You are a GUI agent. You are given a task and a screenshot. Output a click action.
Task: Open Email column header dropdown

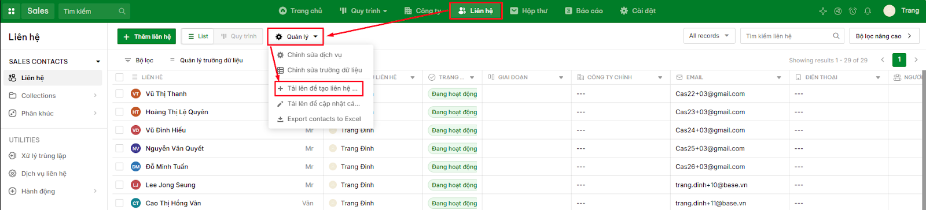(x=779, y=77)
